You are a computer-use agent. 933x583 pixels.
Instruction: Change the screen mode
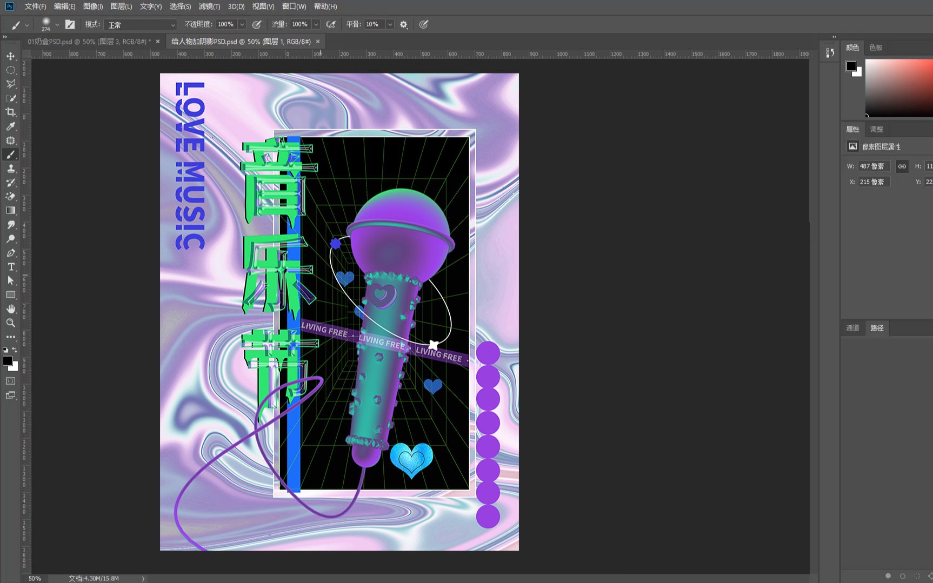click(11, 396)
